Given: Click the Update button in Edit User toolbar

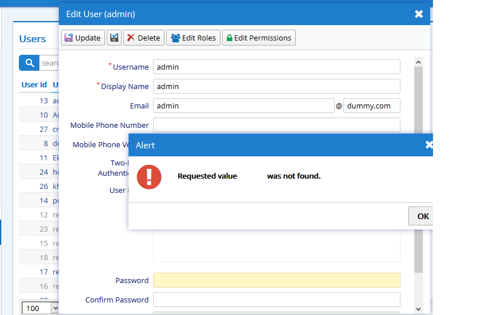Looking at the screenshot, I should pos(83,38).
